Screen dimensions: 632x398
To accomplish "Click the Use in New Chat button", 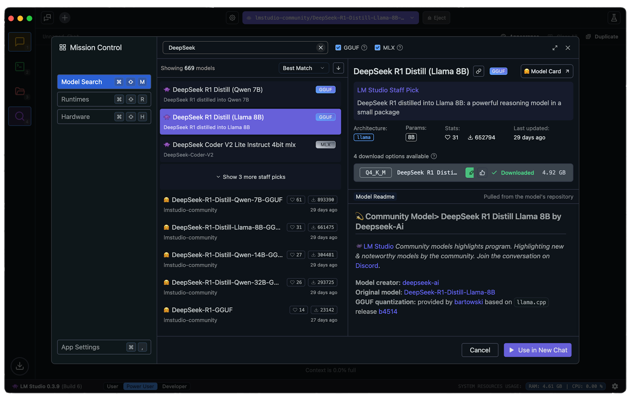I will (537, 350).
